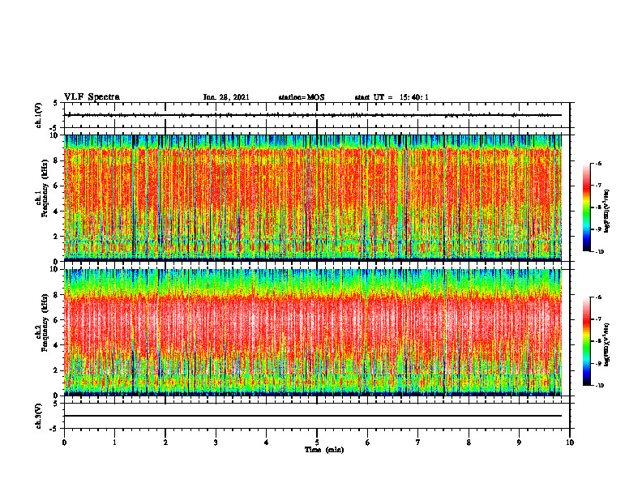
Task: Click time axis tick label "1"
Action: pos(114,443)
